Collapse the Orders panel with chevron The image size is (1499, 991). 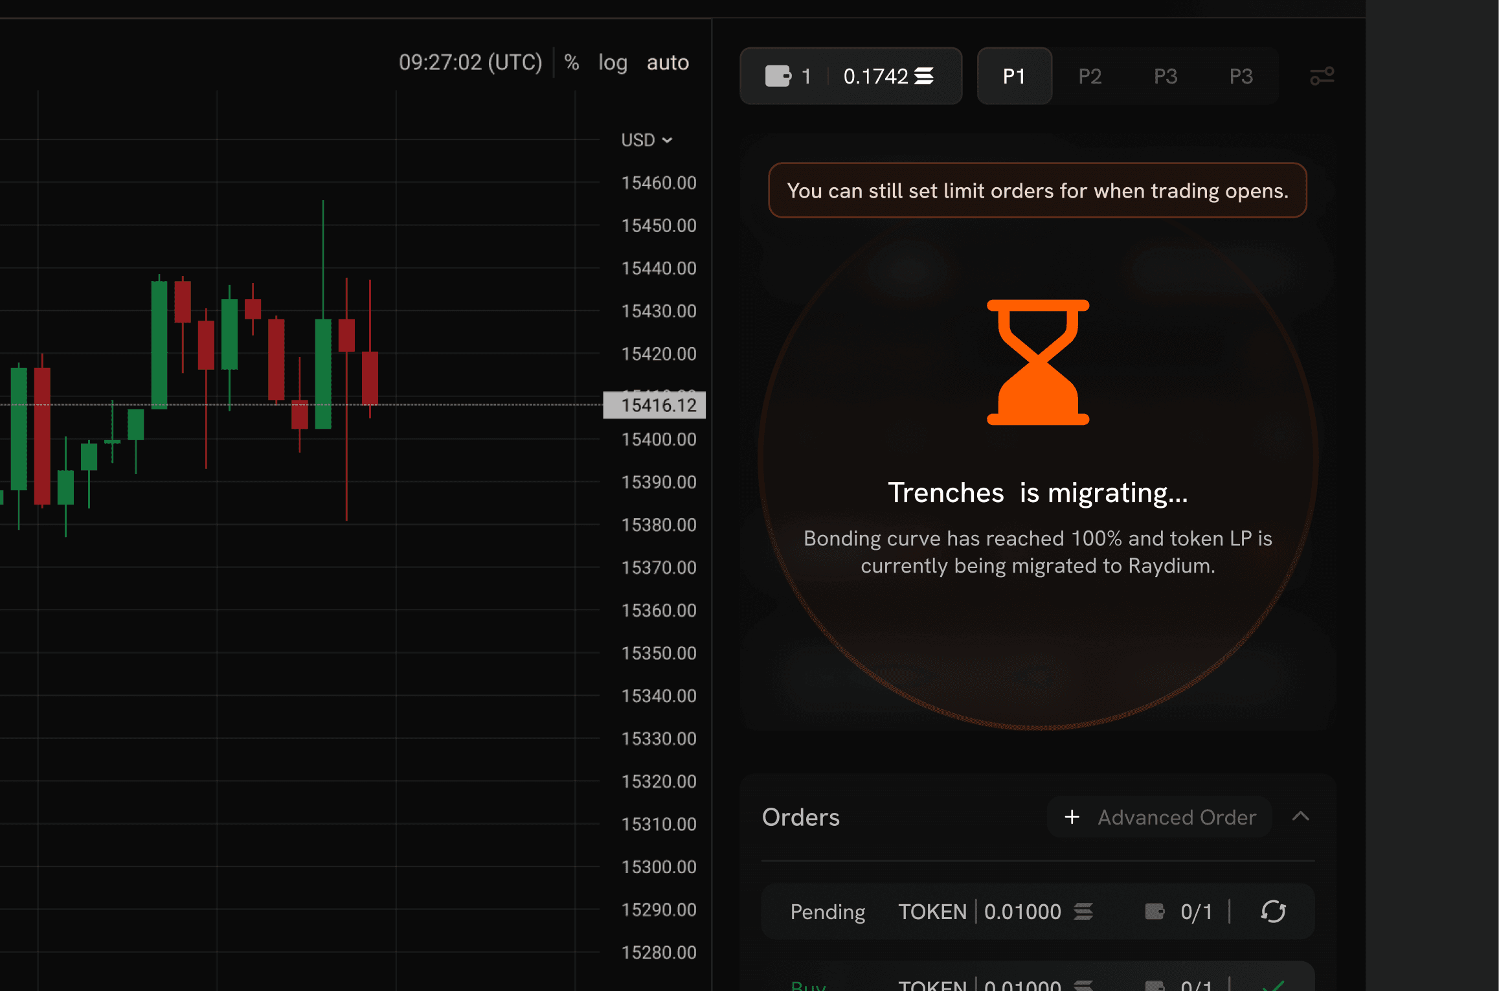[x=1300, y=817]
